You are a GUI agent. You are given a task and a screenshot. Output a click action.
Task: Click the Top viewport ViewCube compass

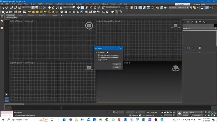click(89, 26)
